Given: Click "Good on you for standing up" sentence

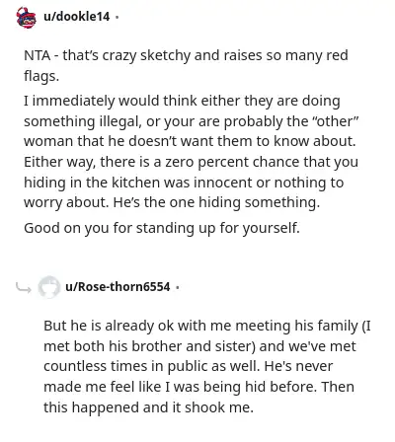Looking at the screenshot, I should click(x=162, y=228).
